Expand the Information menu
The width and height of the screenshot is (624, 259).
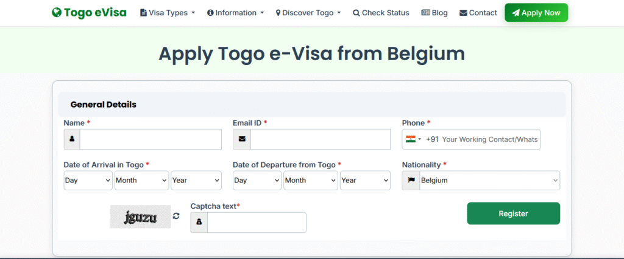(x=235, y=13)
